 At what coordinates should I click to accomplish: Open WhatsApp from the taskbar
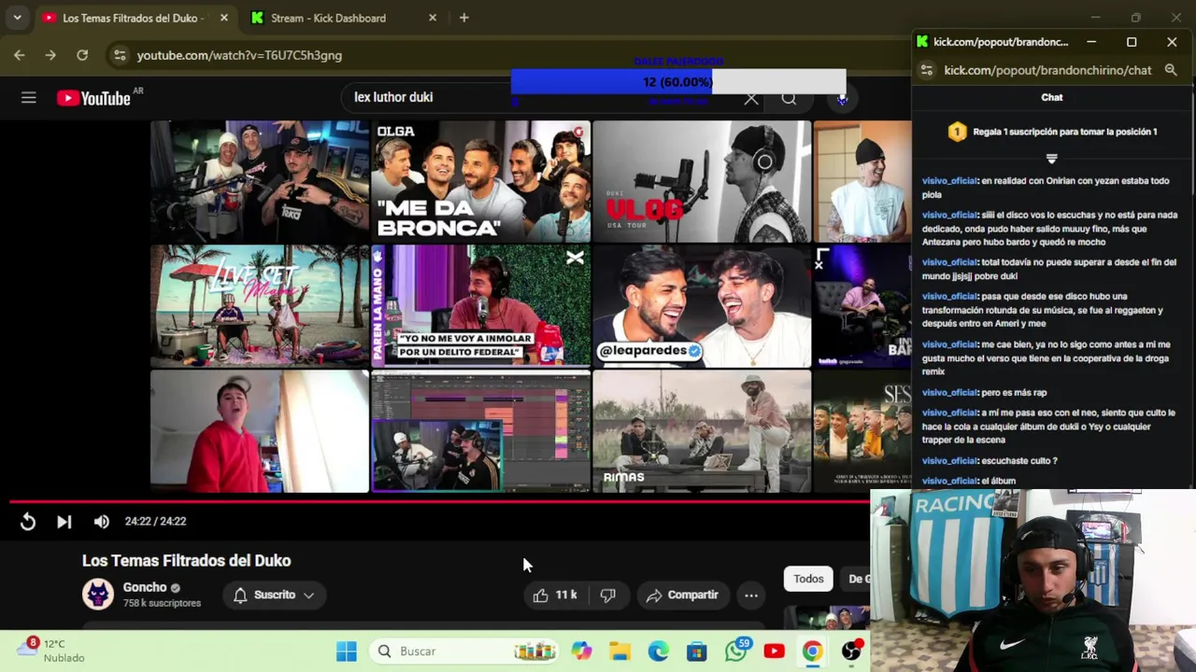[736, 651]
